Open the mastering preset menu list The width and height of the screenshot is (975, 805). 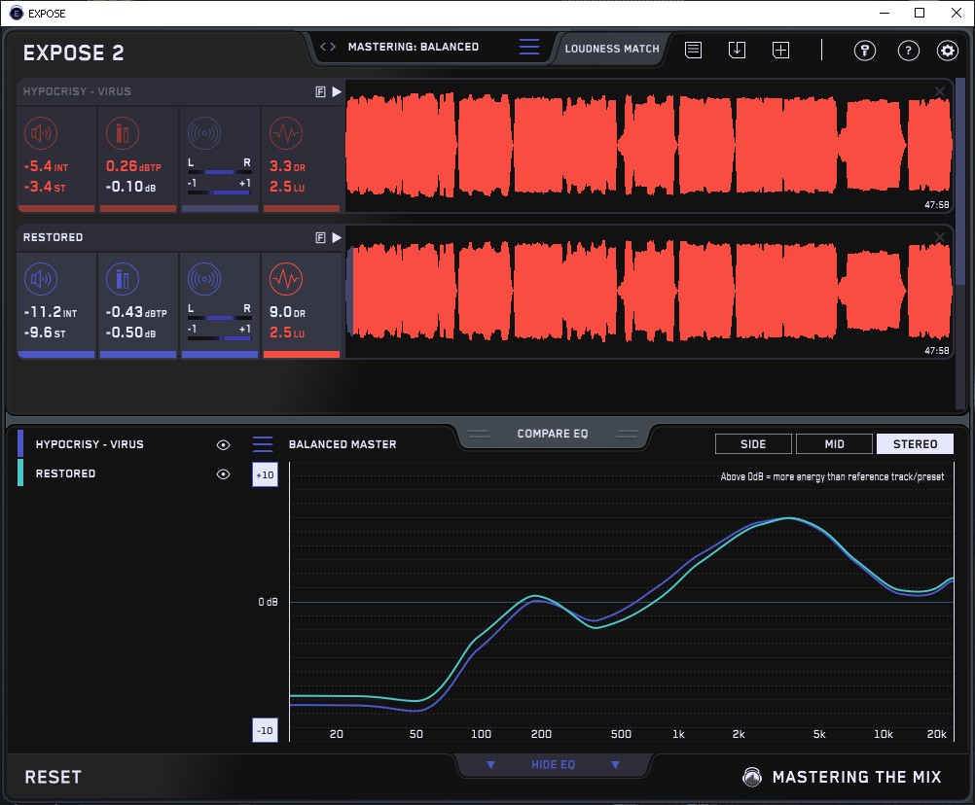(528, 47)
